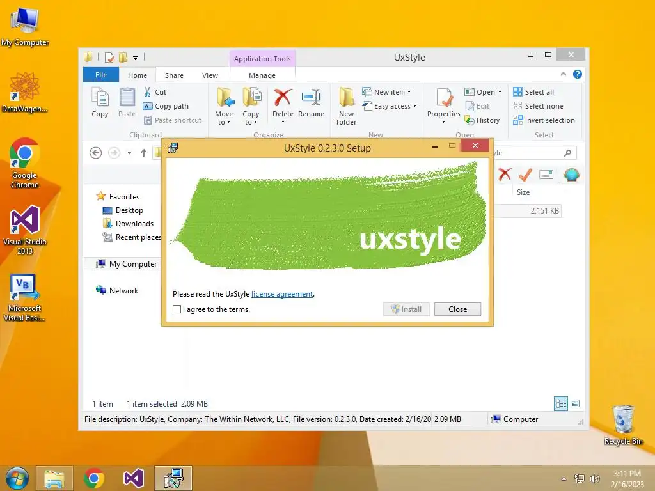This screenshot has width=655, height=491.
Task: Collapse the ribbon with the chevron
Action: [563, 74]
